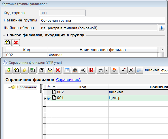The image size is (168, 139).
Task: Select Филиал in the group branch list
Action: coord(103,55)
